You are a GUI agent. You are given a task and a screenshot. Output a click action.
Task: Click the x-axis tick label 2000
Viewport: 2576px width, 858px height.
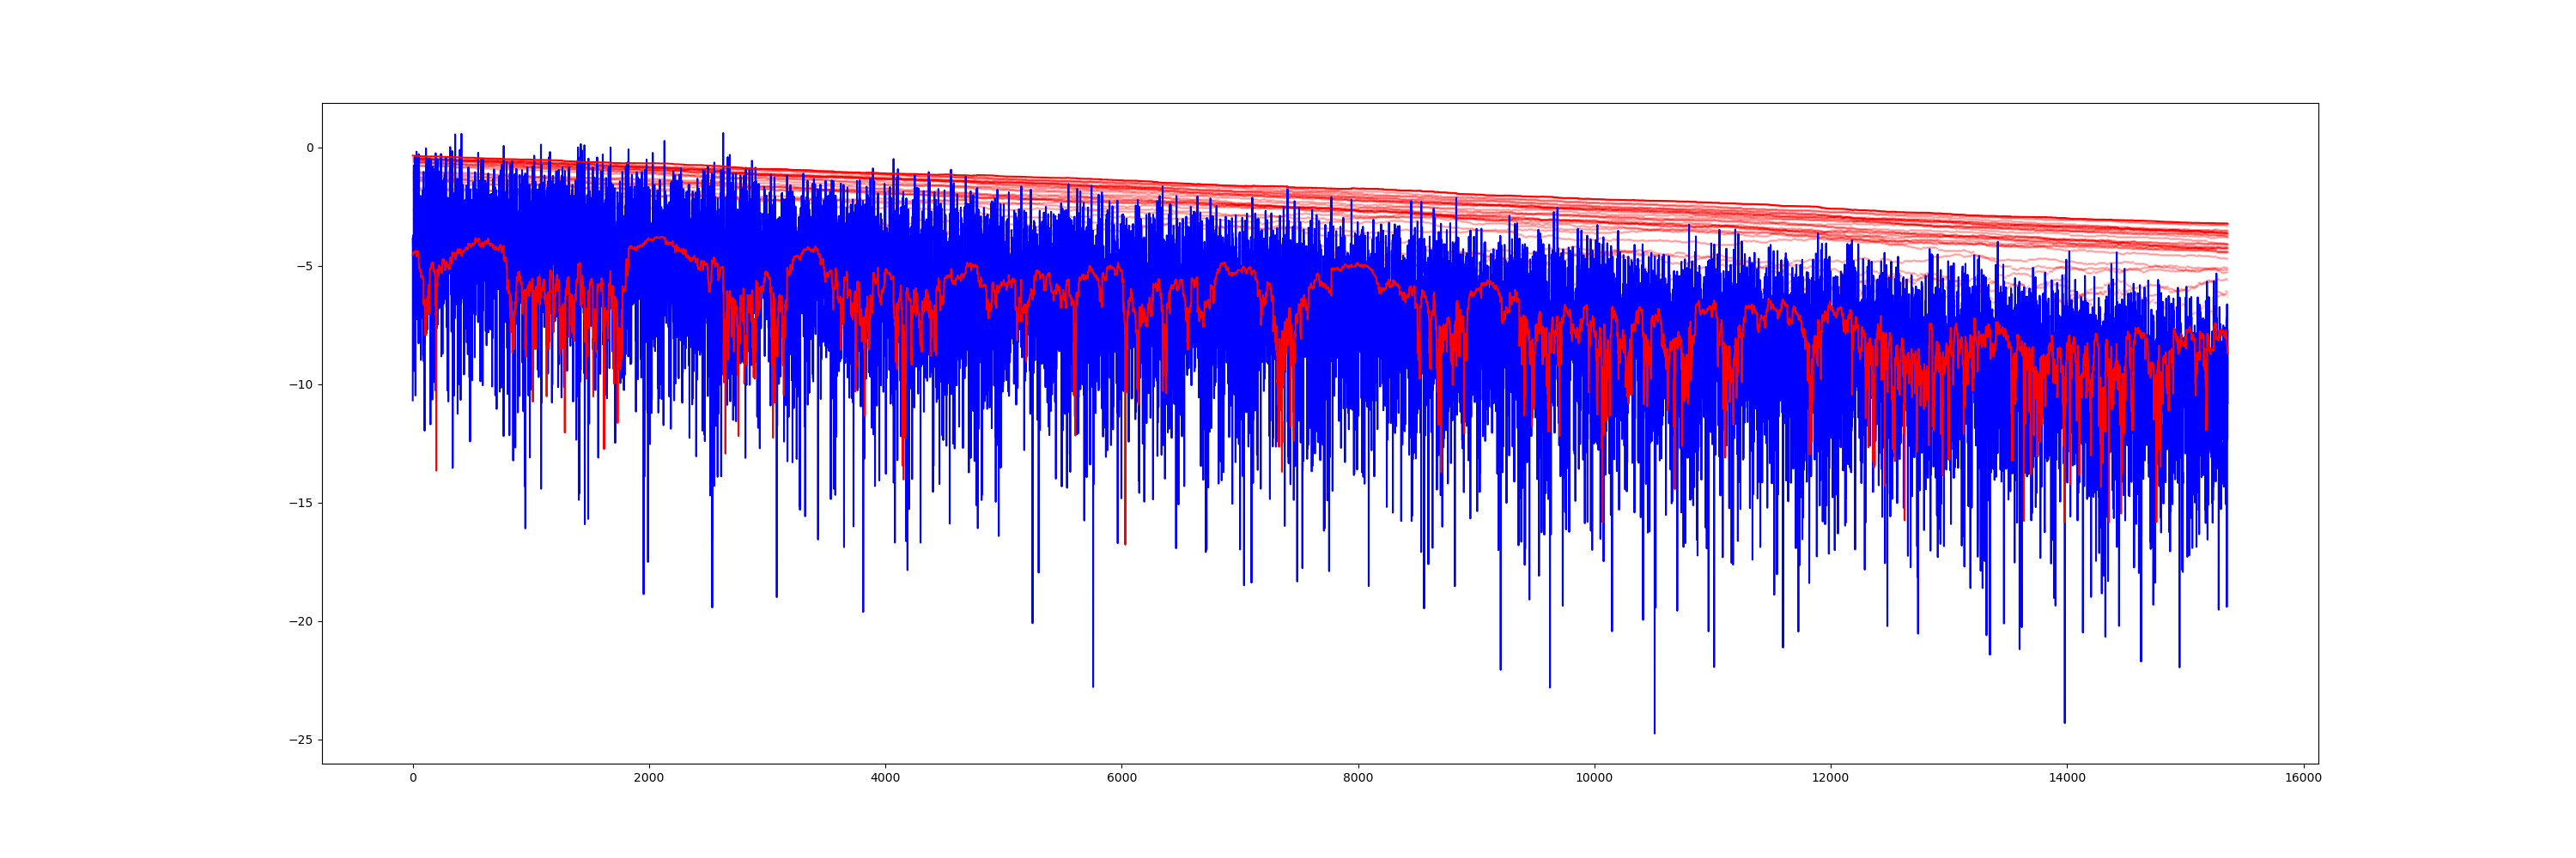tap(649, 778)
